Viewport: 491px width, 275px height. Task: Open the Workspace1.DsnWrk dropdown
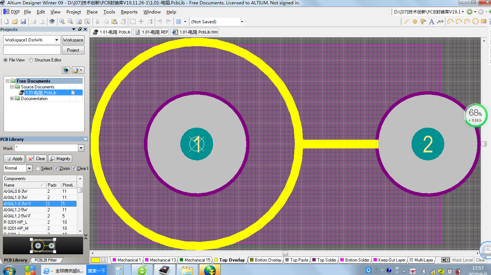[56, 40]
